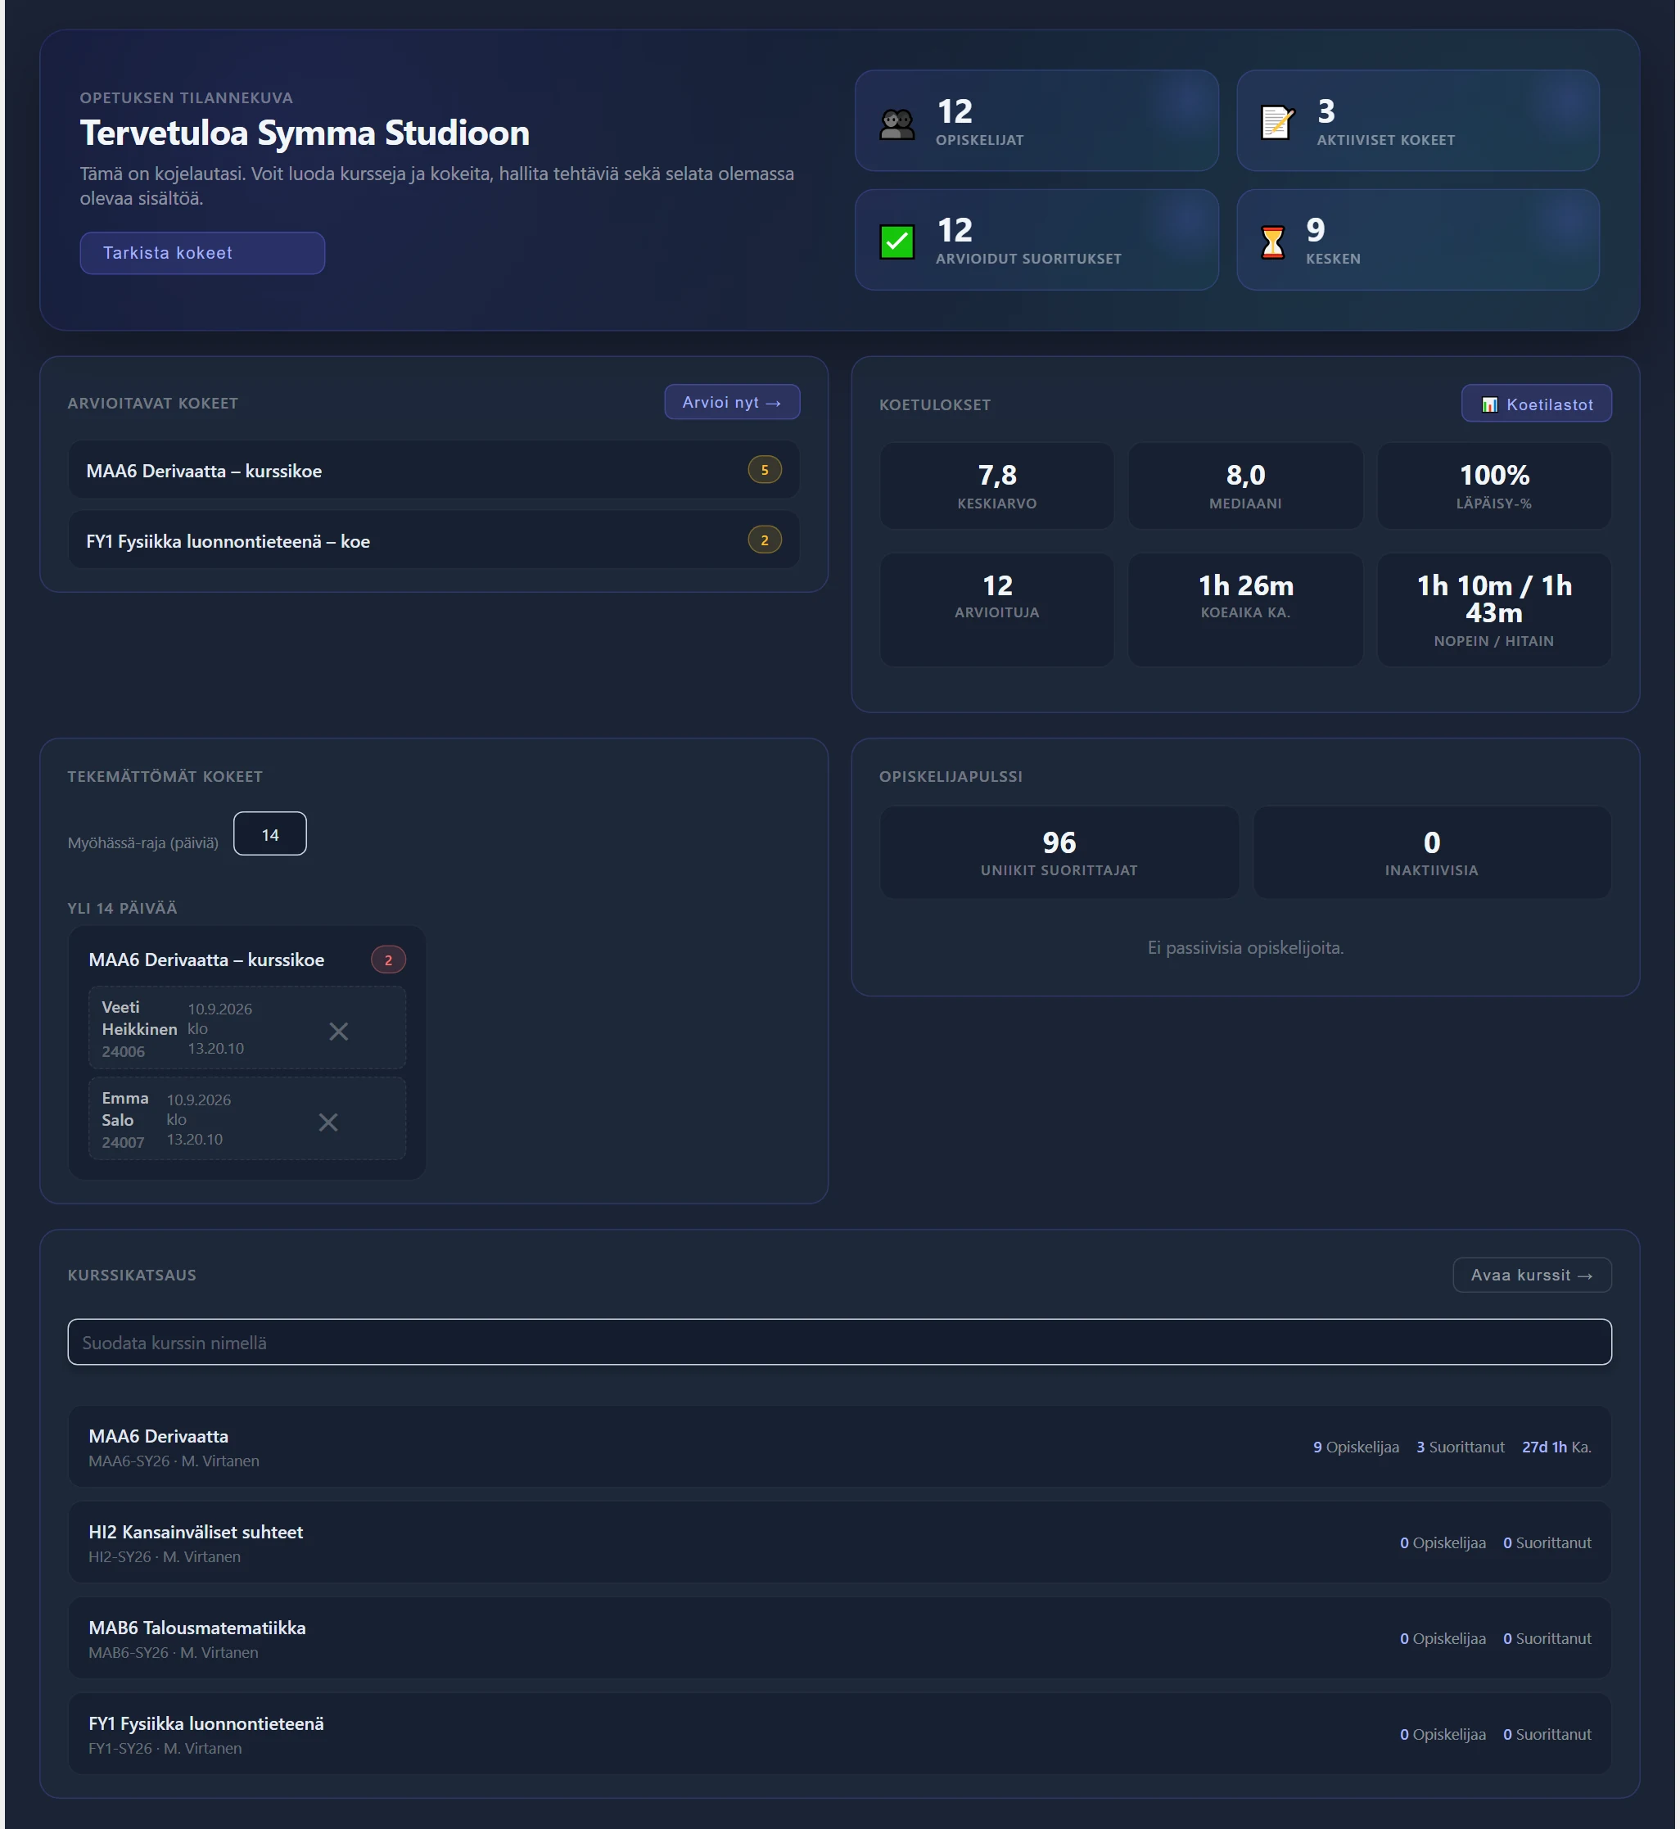Click the 1h 26m Koeaika ka. tile
The height and width of the screenshot is (1829, 1680).
(x=1244, y=610)
